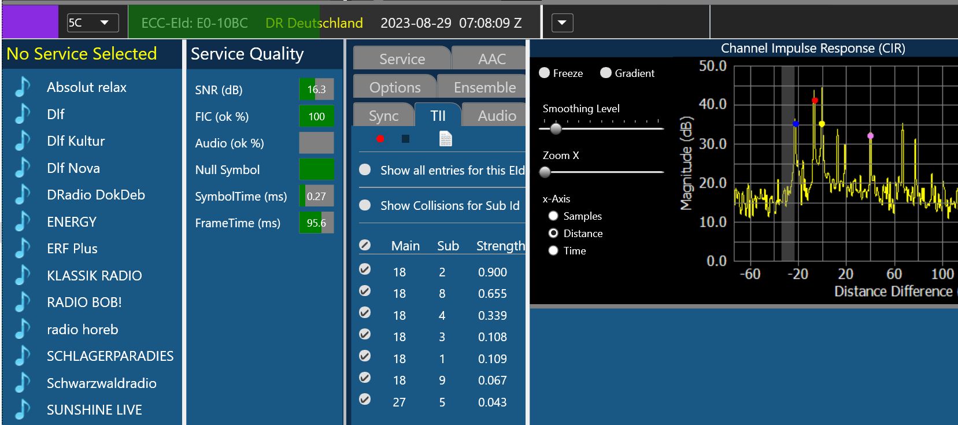Switch to the Ensemble tab
The image size is (958, 425).
(x=484, y=87)
